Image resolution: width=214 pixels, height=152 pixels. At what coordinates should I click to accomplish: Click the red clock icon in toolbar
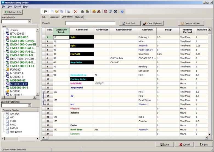pos(105,11)
